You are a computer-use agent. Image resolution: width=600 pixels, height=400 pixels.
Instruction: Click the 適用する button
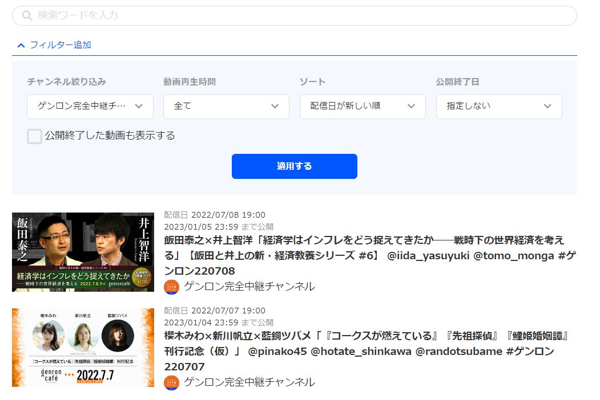point(294,166)
